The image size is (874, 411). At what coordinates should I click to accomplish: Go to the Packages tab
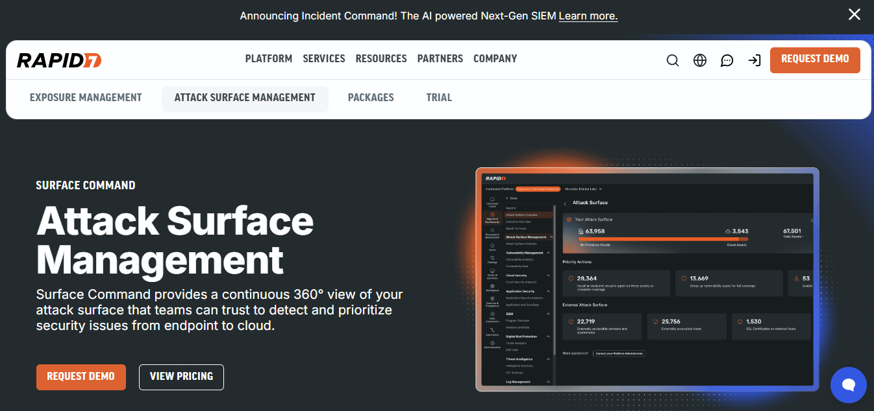[371, 98]
